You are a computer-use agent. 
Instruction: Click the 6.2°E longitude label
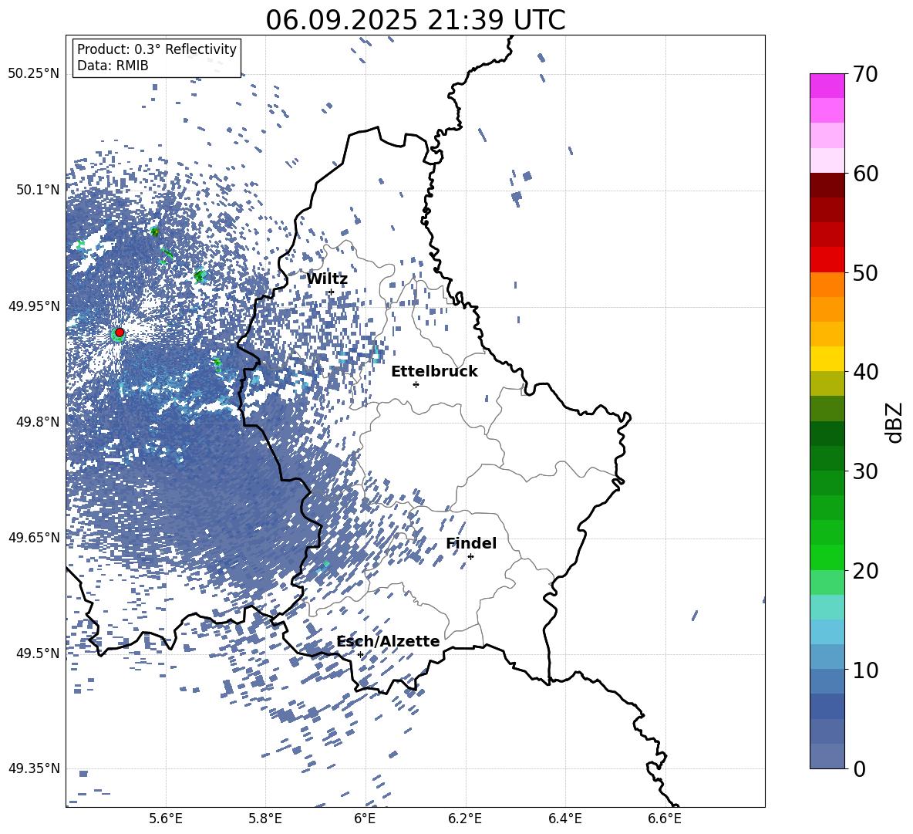[x=465, y=819]
